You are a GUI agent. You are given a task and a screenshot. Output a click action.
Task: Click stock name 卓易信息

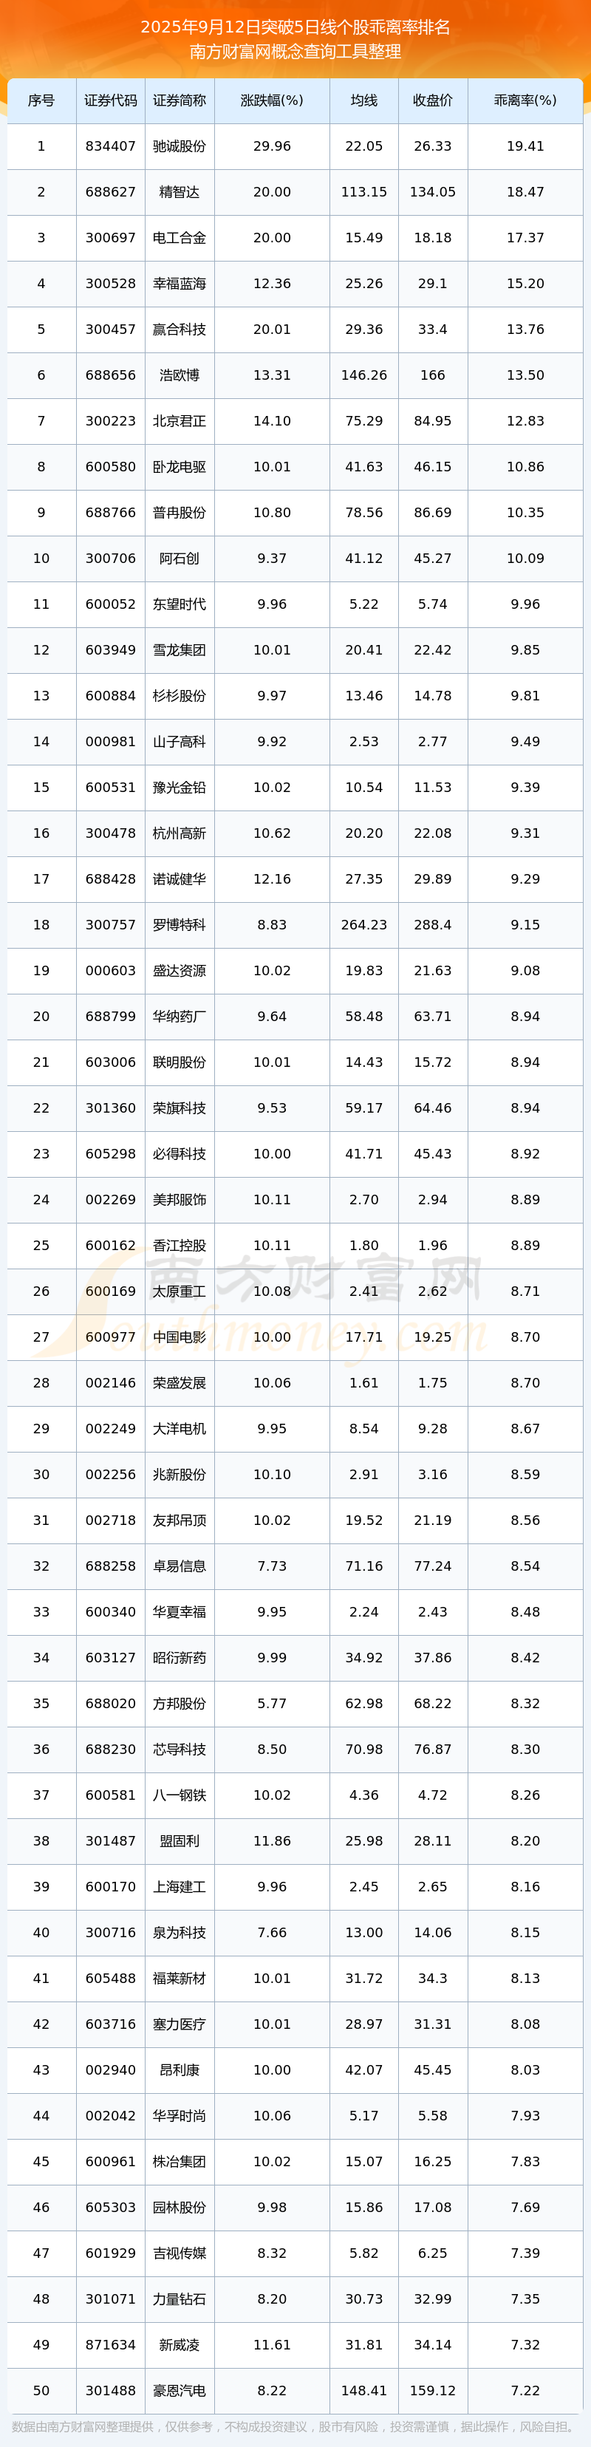tap(180, 1566)
